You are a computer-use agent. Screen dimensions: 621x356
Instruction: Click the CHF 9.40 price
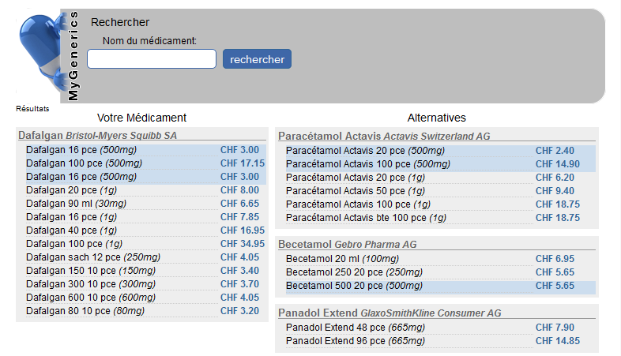coord(555,191)
